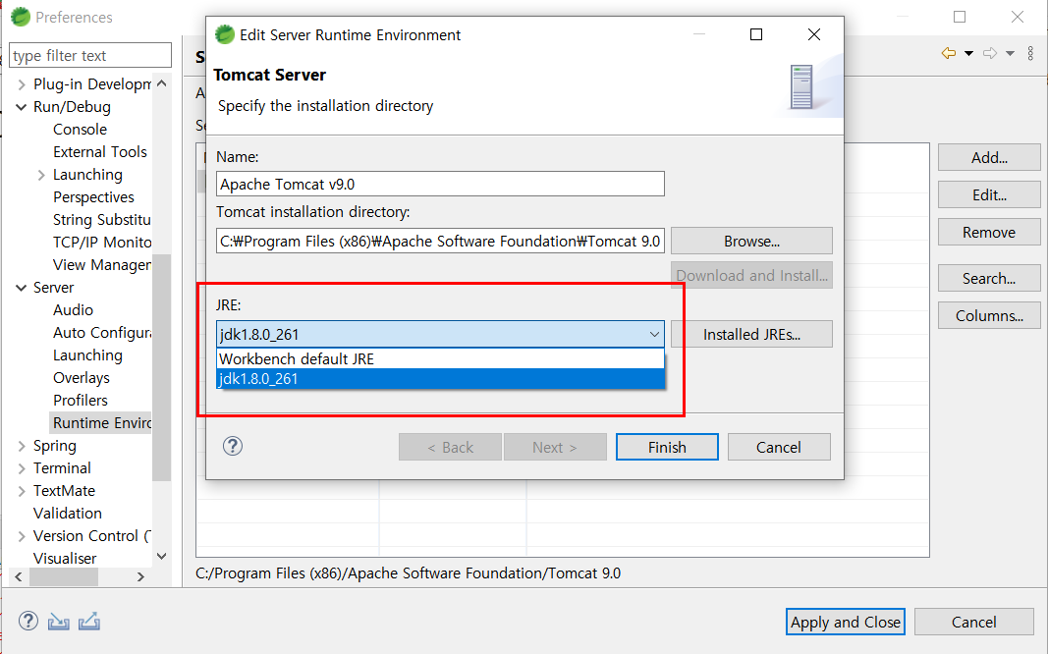The image size is (1048, 654).
Task: Select Validation in the tree
Action: pyautogui.click(x=68, y=513)
